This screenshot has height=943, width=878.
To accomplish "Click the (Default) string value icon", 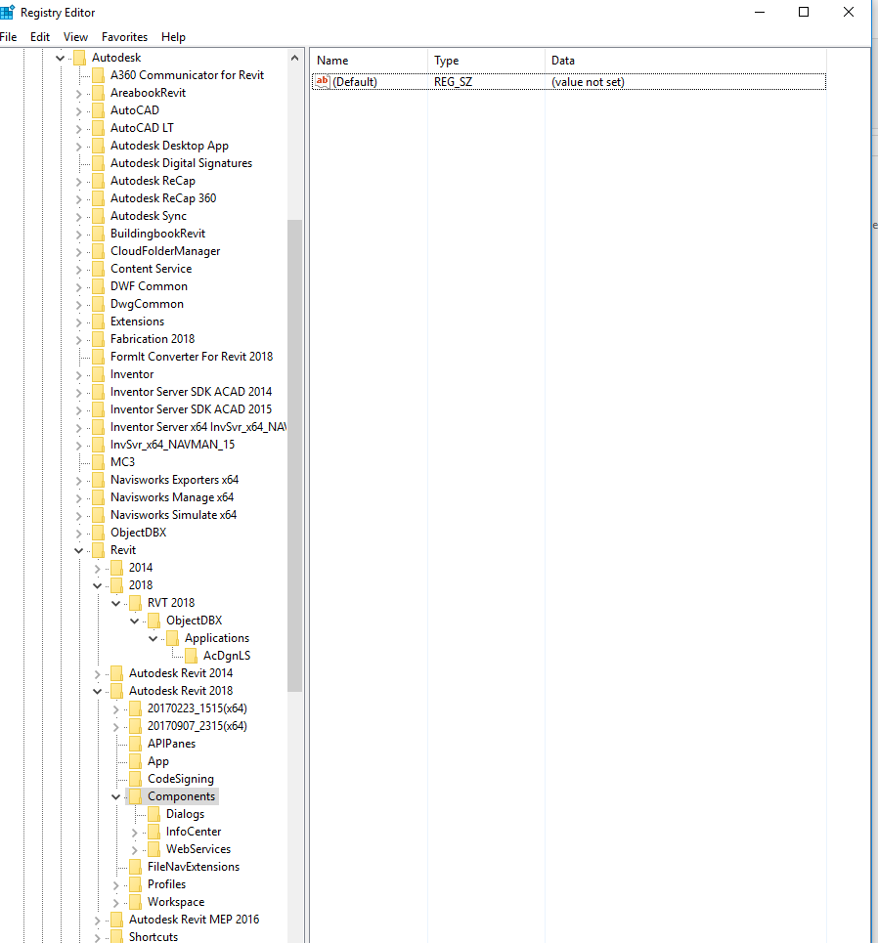I will click(x=323, y=81).
